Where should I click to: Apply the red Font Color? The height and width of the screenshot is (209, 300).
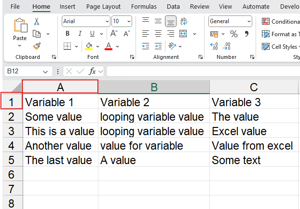[x=109, y=46]
